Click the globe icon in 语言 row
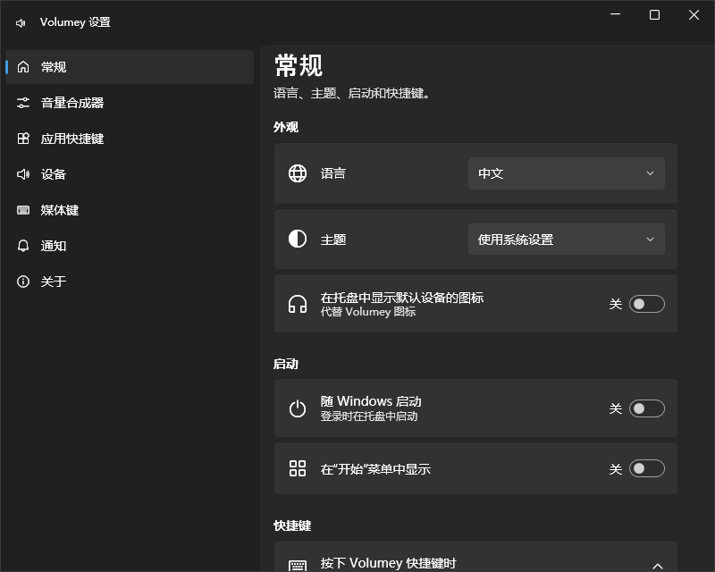This screenshot has width=715, height=572. coord(298,173)
